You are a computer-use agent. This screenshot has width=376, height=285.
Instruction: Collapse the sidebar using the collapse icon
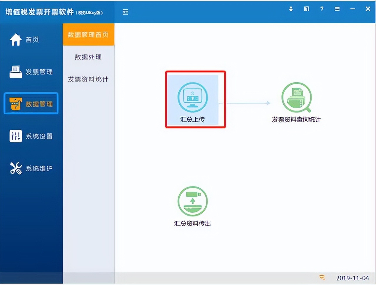(125, 12)
